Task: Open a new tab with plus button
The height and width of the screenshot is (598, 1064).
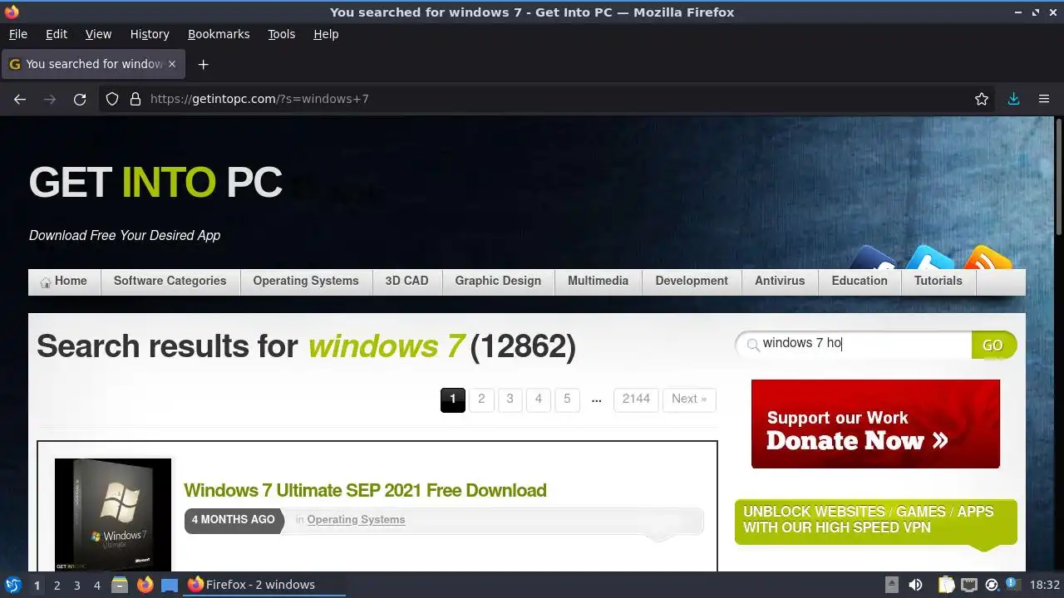Action: pyautogui.click(x=203, y=64)
